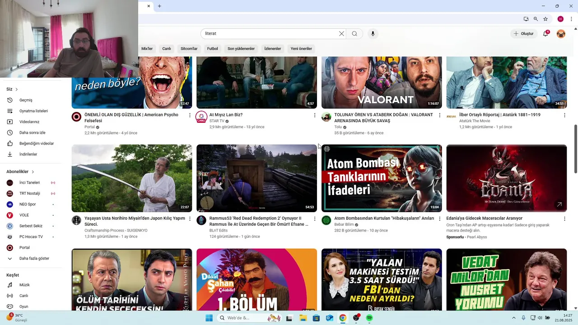Open the Windows Start menu
The height and width of the screenshot is (325, 578).
(x=209, y=318)
